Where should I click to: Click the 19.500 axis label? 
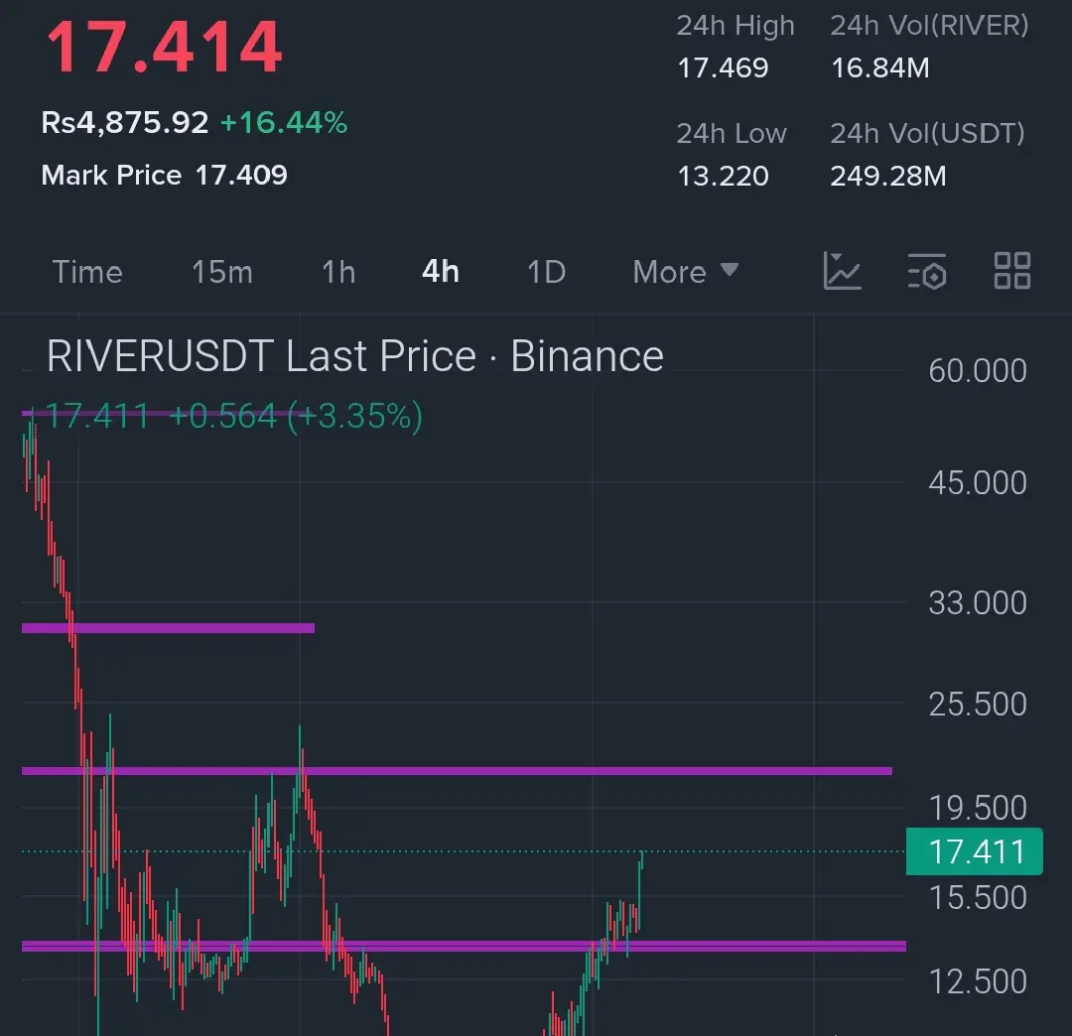click(x=978, y=809)
